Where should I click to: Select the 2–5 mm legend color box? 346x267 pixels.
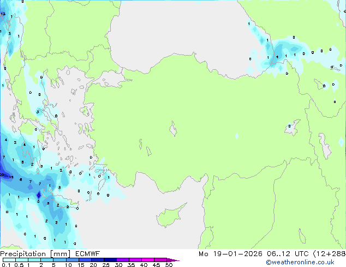[47, 260]
